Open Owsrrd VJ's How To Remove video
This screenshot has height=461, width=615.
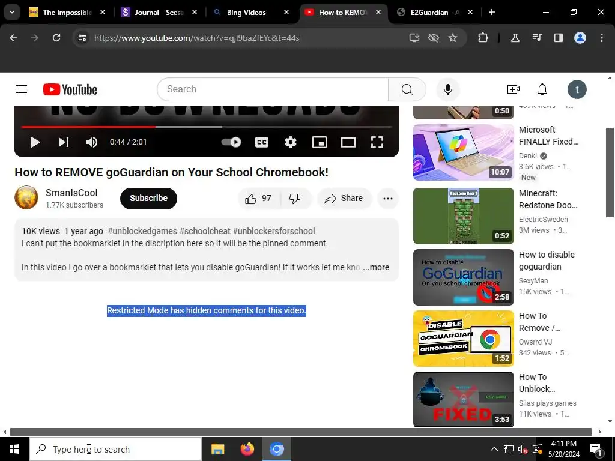[463, 339]
